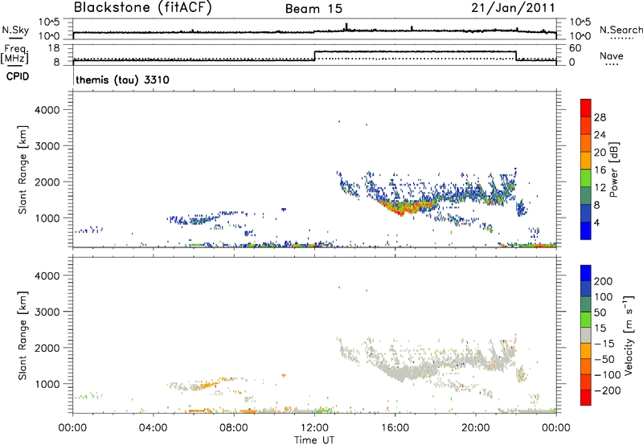Select the N.Sky legend label

[15, 30]
